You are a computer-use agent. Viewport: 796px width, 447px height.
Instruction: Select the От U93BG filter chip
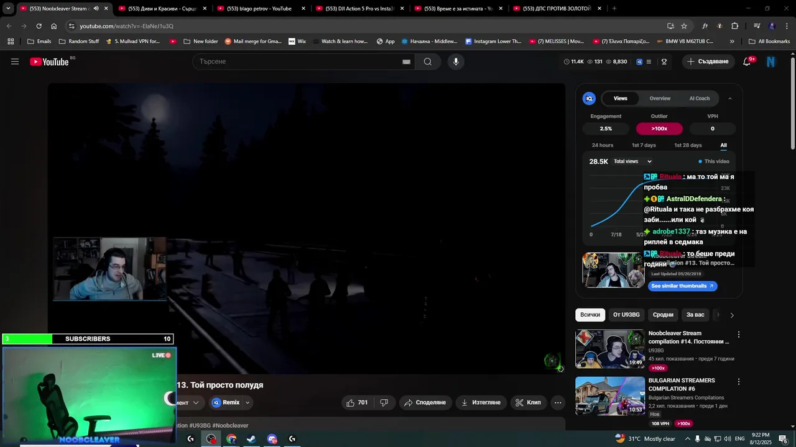coord(626,315)
